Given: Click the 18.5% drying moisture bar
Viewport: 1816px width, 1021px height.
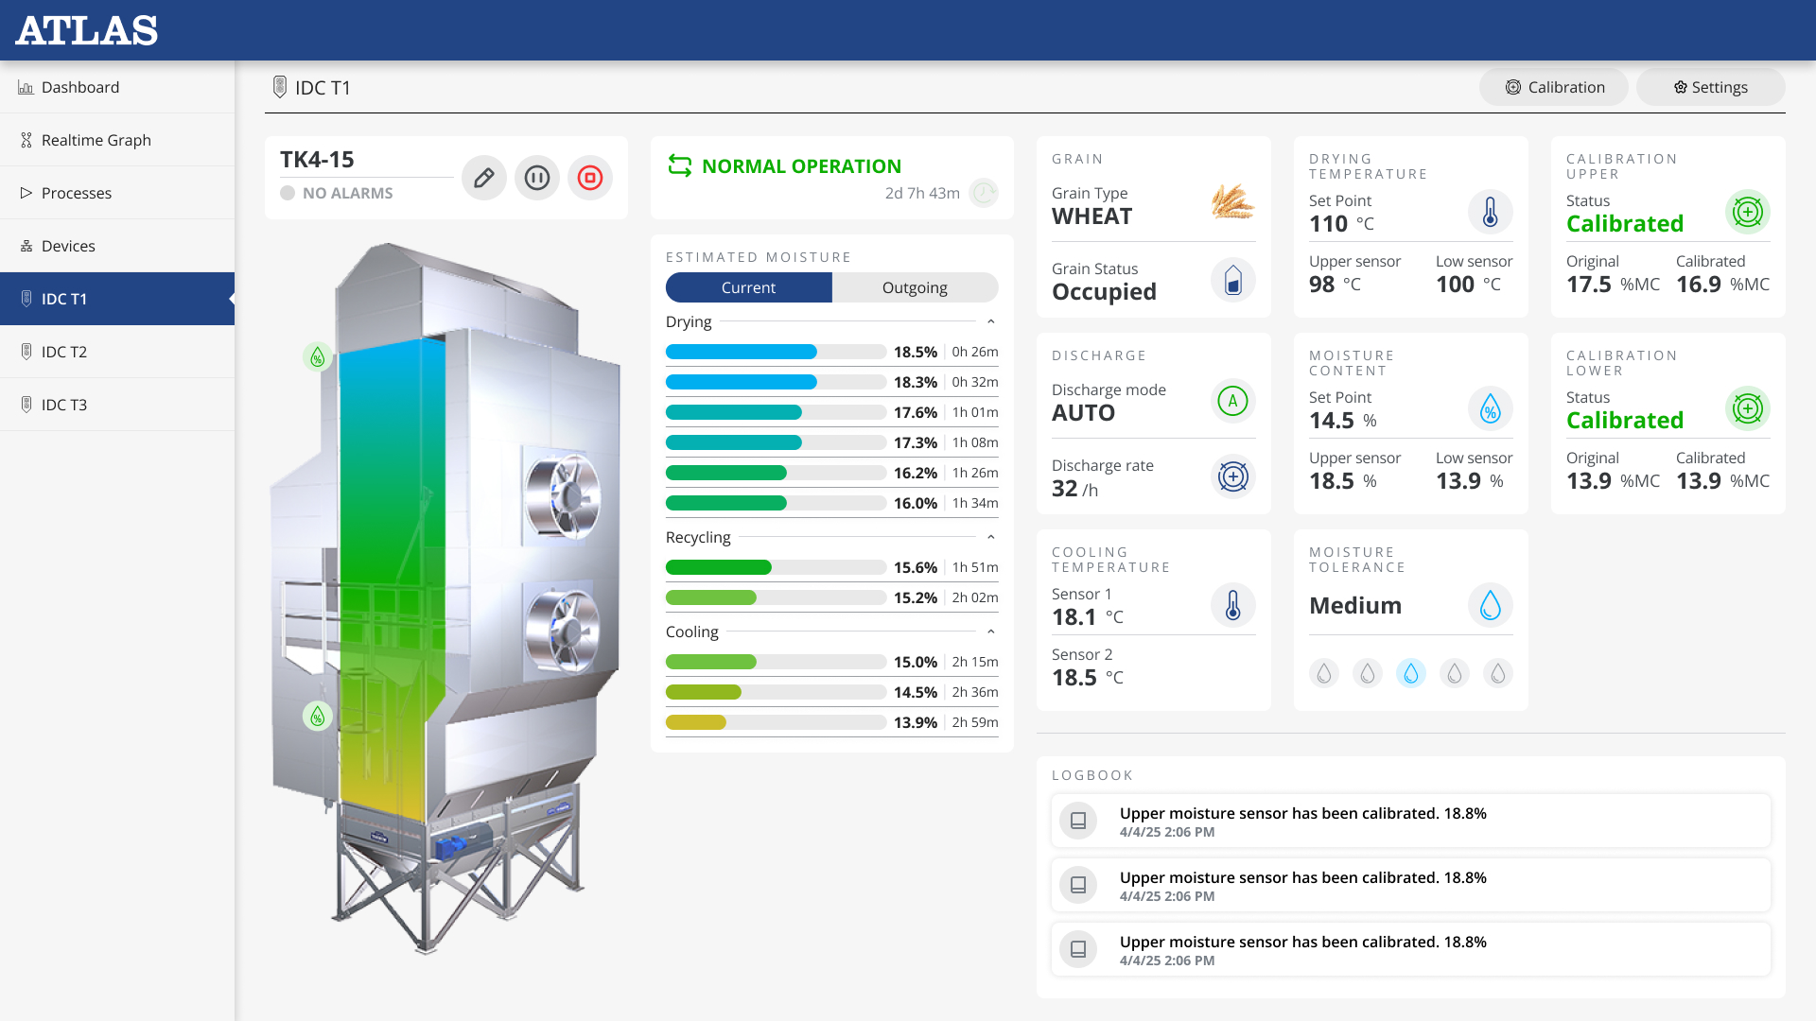Looking at the screenshot, I should coord(776,352).
